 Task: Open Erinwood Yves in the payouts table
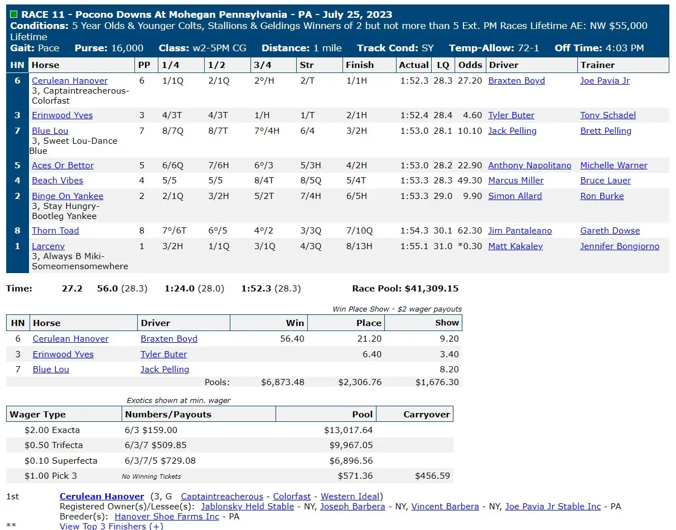(63, 354)
